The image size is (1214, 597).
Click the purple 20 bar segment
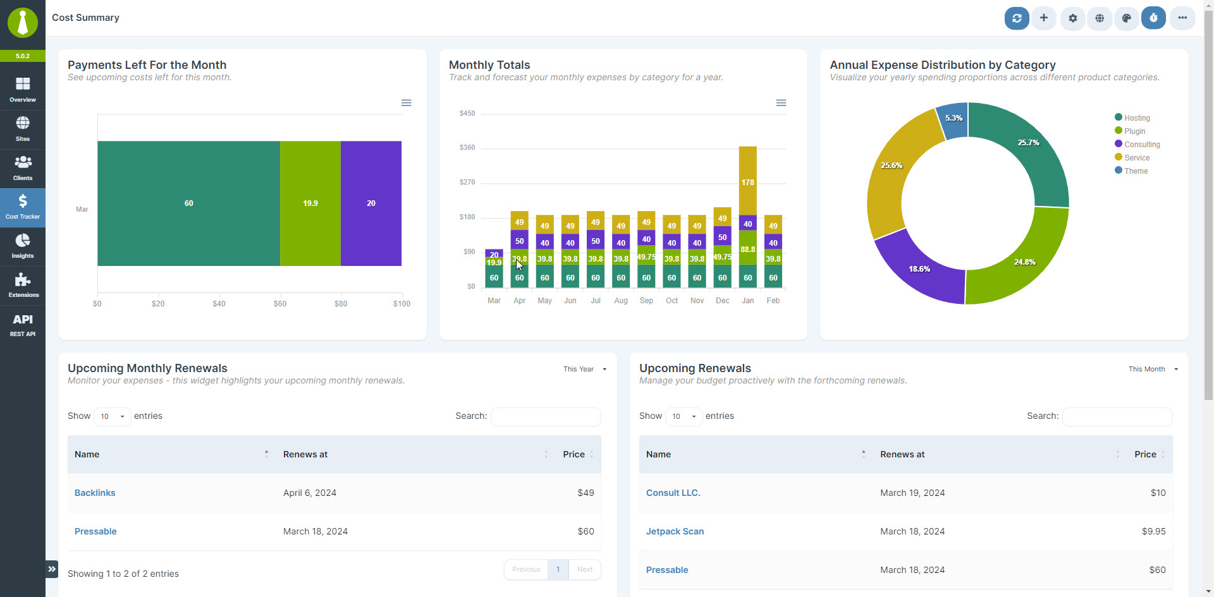click(x=371, y=203)
